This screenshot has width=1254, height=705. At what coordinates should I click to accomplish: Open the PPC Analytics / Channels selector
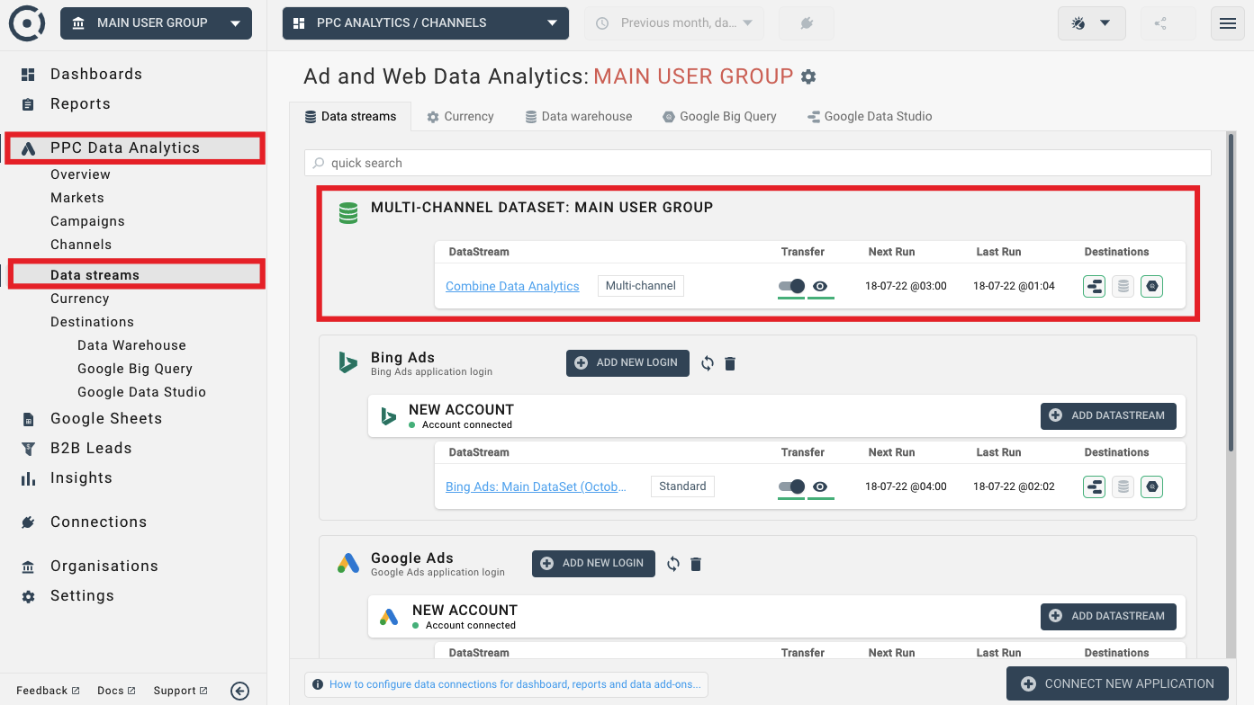click(x=426, y=23)
